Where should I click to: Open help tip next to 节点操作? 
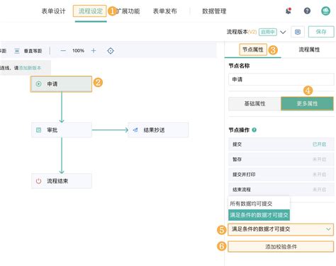click(254, 130)
